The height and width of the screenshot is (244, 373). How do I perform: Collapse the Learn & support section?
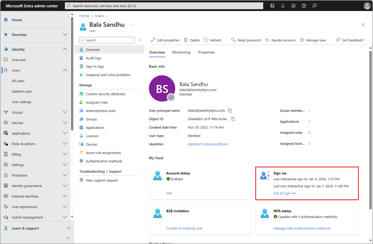(69, 228)
